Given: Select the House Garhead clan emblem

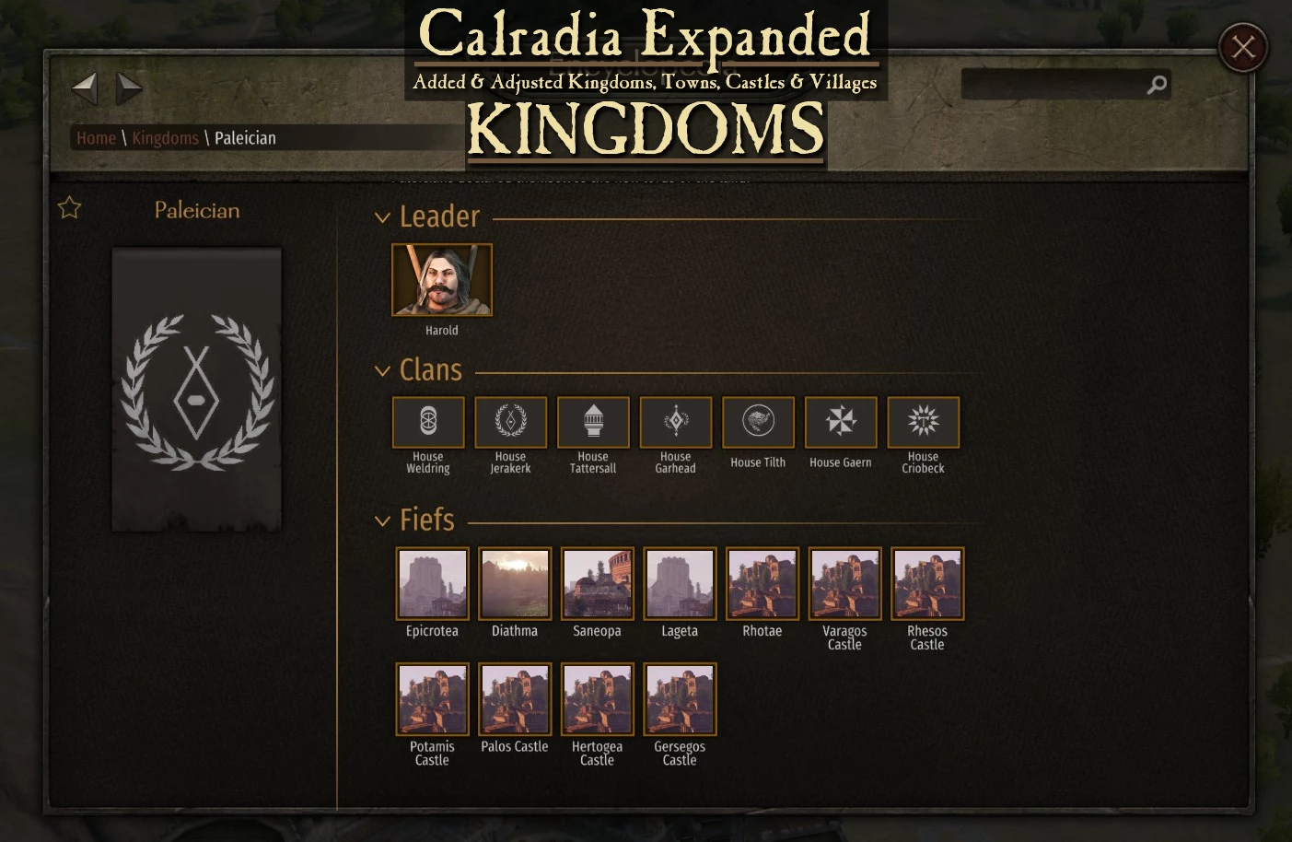Looking at the screenshot, I should pyautogui.click(x=676, y=422).
